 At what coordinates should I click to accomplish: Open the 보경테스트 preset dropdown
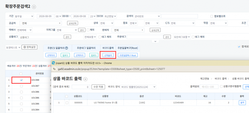[13, 47]
